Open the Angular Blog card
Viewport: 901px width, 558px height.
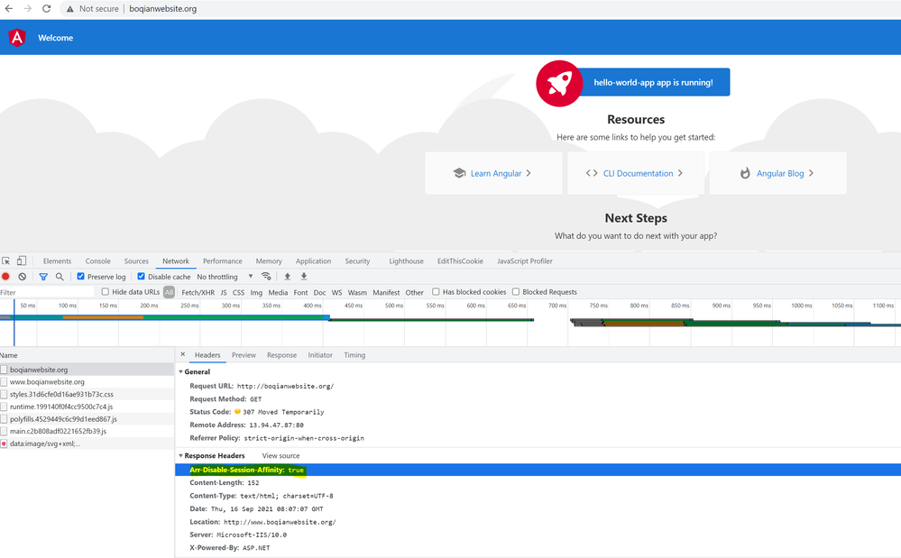coord(777,173)
